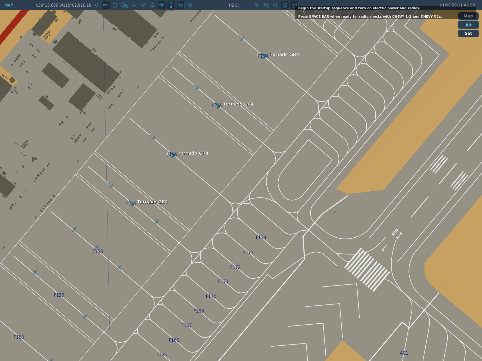Click the F171 parking label
The height and width of the screenshot is (361, 482).
pos(223,282)
